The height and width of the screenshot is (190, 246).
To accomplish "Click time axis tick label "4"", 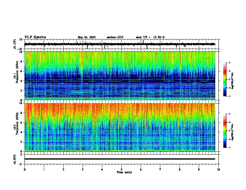I will coord(102,170).
